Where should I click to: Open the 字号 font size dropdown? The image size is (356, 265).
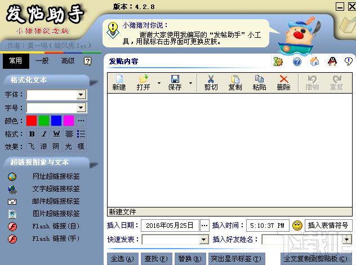pyautogui.click(x=81, y=108)
